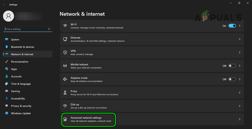Turn off the Wi-Fi toggle switch
This screenshot has height=129, width=252.
232,26
